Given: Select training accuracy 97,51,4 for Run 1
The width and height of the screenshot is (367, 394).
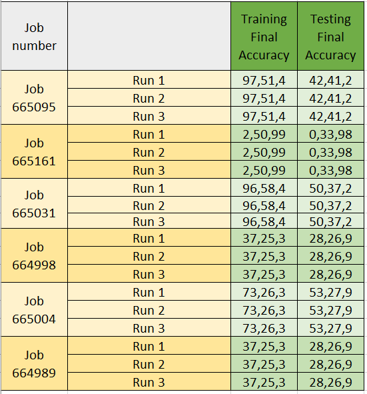Looking at the screenshot, I should [264, 79].
